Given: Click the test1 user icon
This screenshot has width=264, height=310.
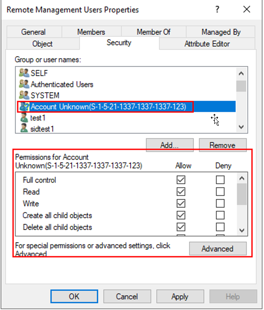Looking at the screenshot, I should [x=24, y=118].
